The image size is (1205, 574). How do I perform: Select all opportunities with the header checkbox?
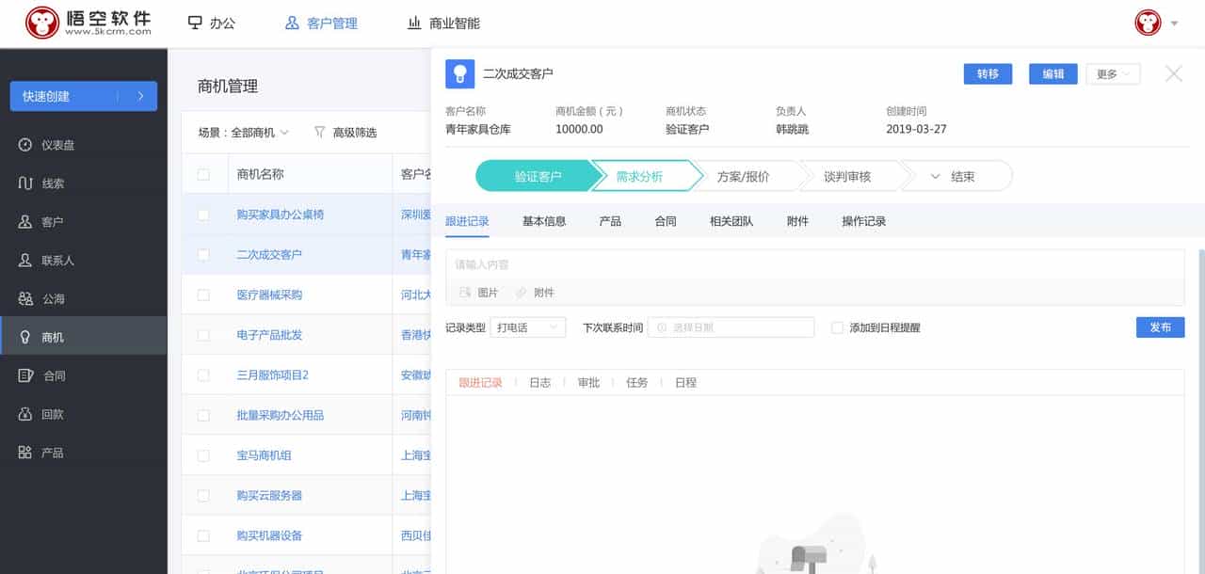[x=203, y=174]
